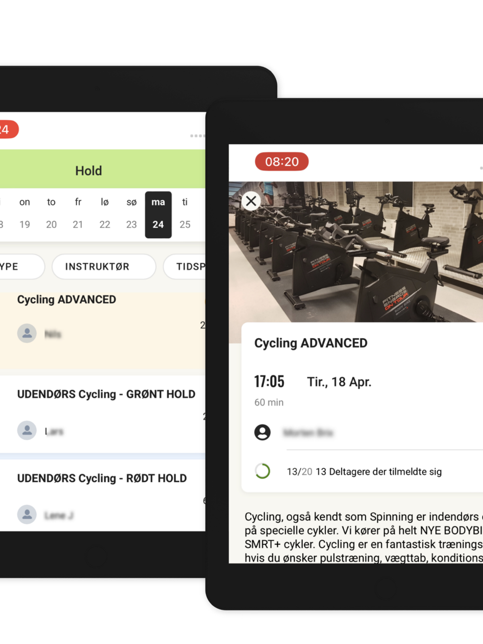
Task: Close the Cycling ADVANCED detail view
Action: [251, 201]
